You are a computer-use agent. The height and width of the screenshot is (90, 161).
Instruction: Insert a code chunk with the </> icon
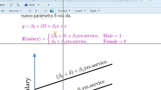point(3,11)
